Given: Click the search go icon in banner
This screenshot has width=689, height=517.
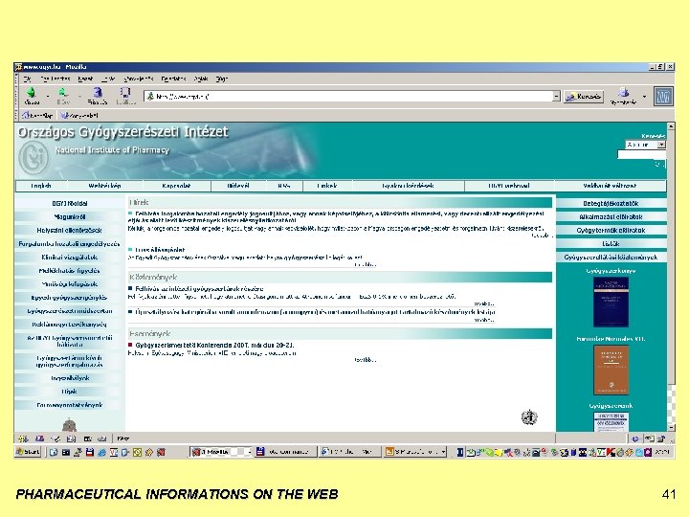Looking at the screenshot, I should click(659, 164).
